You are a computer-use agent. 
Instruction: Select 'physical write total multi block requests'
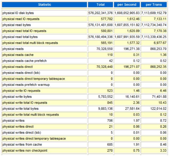31,114
